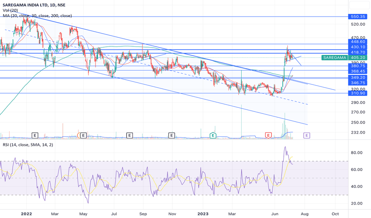Click the MA (20, close, 30, close, 200, close) legend
The image size is (371, 218).
[x=37, y=16]
